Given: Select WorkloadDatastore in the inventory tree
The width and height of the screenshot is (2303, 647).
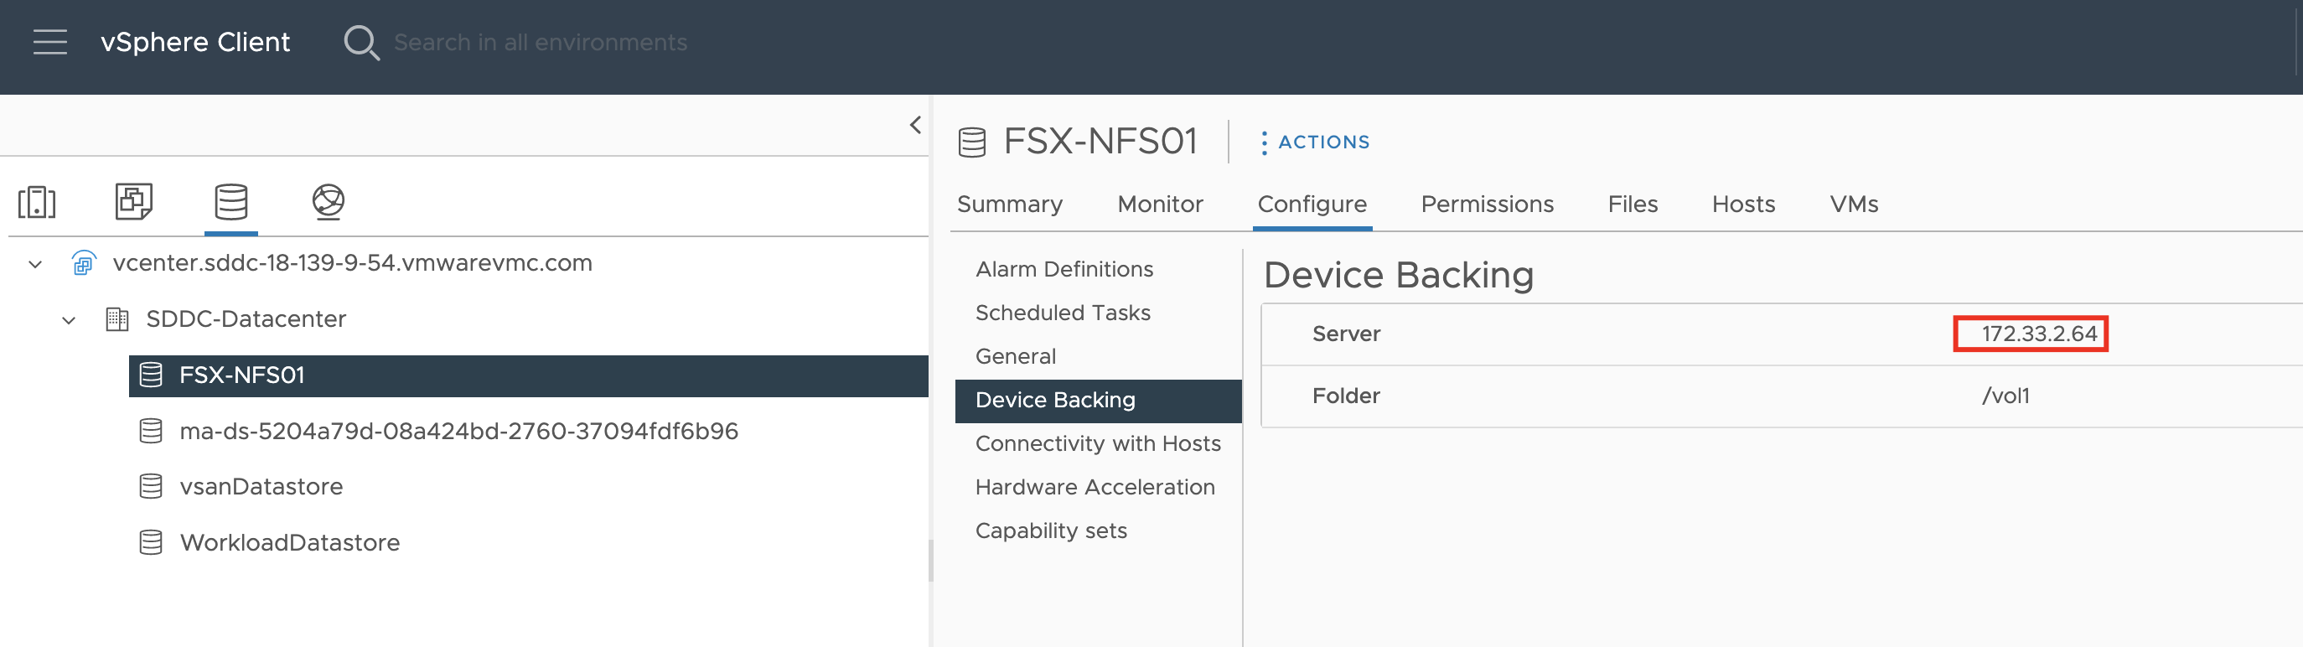Looking at the screenshot, I should coord(290,542).
